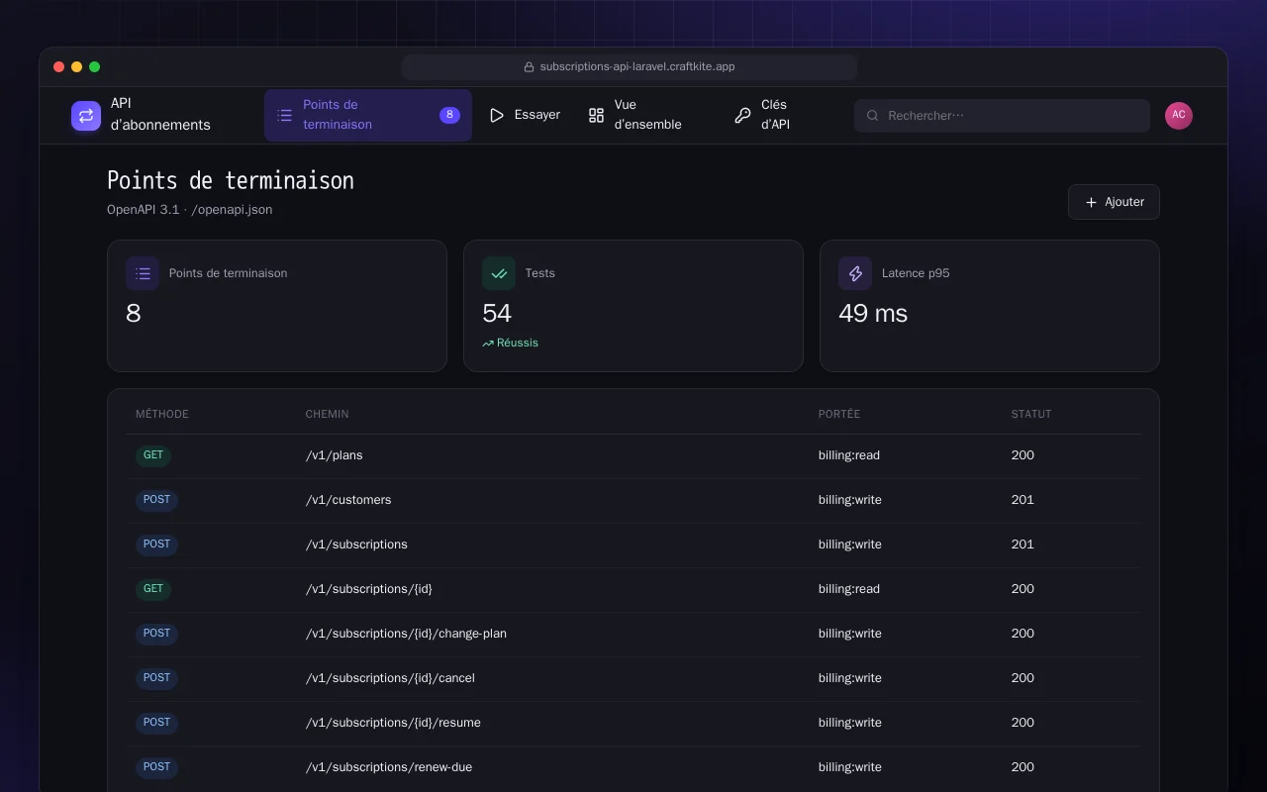Click the lock icon in the address bar
The width and height of the screenshot is (1267, 792).
point(530,67)
